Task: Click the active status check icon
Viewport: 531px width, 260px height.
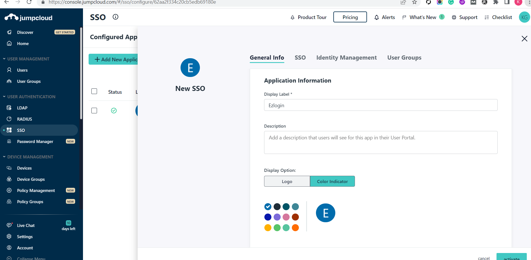Action: [114, 111]
